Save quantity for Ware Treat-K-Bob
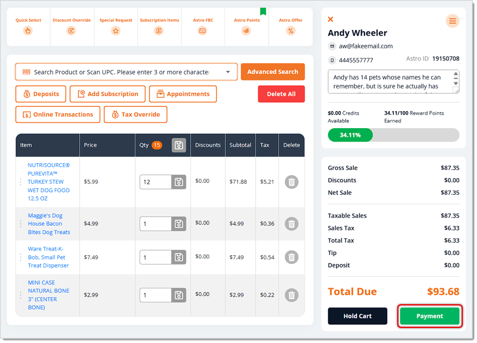 (179, 257)
